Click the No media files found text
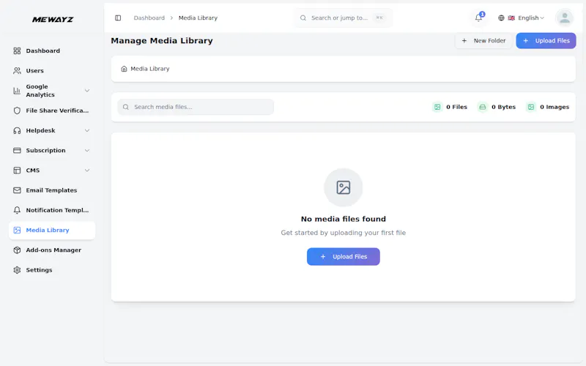Viewport: 586px width, 366px height. pyautogui.click(x=343, y=219)
